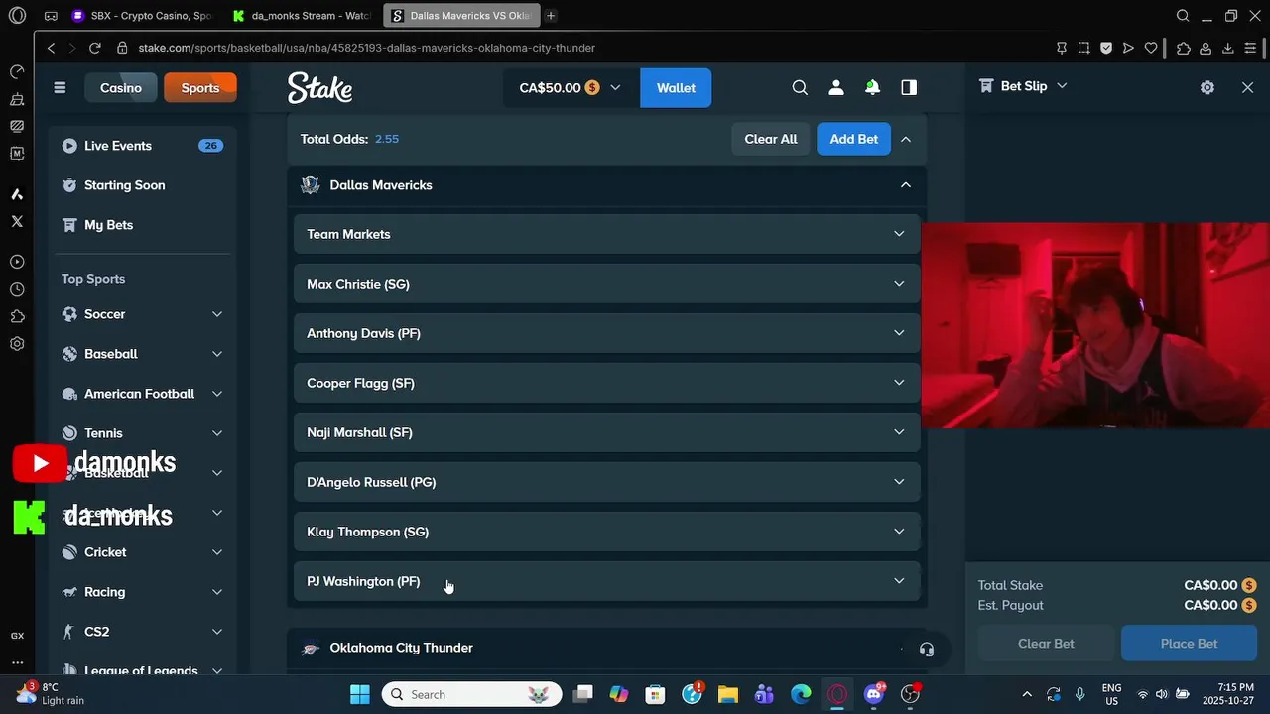Click the Windows taskbar Search box
Viewport: 1270px width, 714px height.
point(472,694)
